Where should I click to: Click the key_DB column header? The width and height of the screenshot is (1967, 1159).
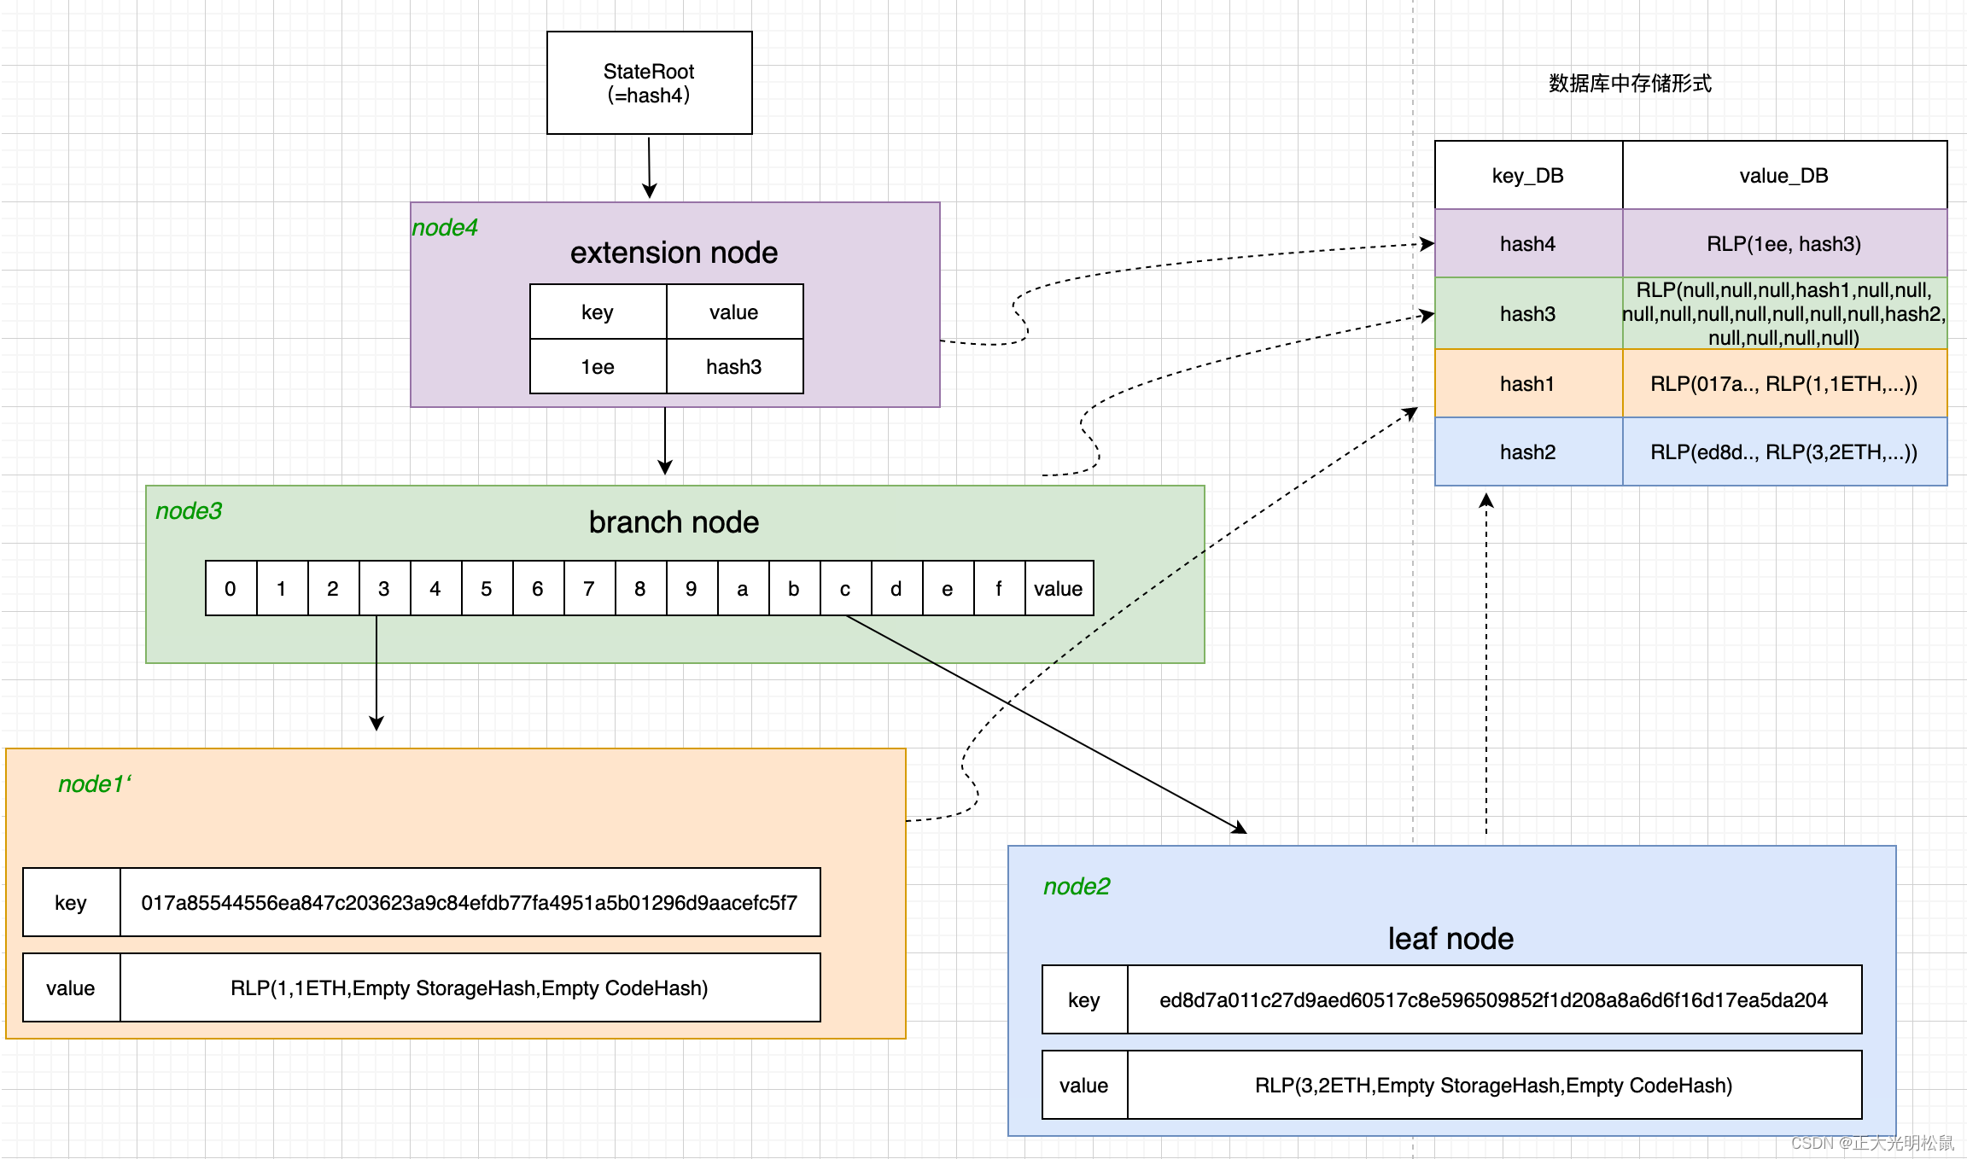pyautogui.click(x=1527, y=176)
